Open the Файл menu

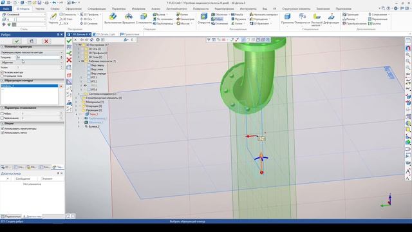6,8
